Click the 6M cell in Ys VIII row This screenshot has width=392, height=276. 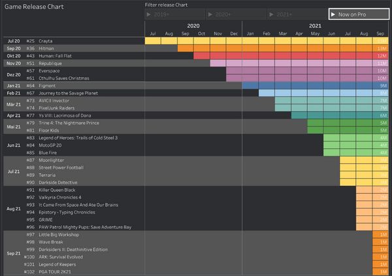click(x=380, y=115)
